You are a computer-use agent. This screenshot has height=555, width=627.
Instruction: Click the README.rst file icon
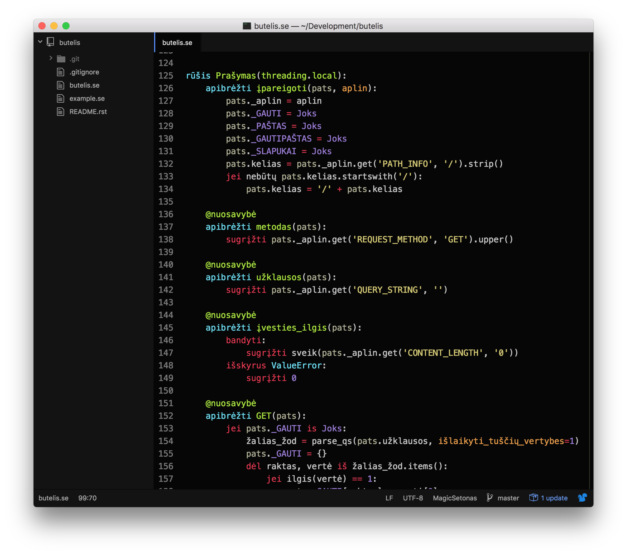coord(61,112)
